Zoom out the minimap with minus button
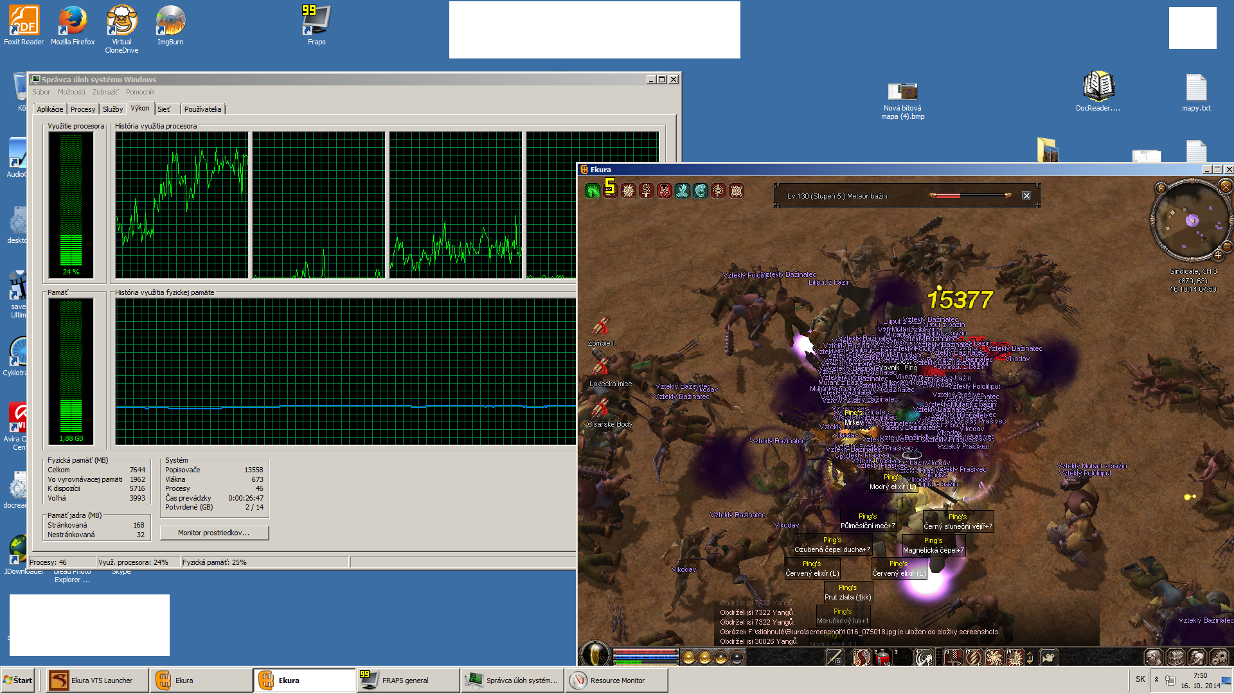 1226,246
